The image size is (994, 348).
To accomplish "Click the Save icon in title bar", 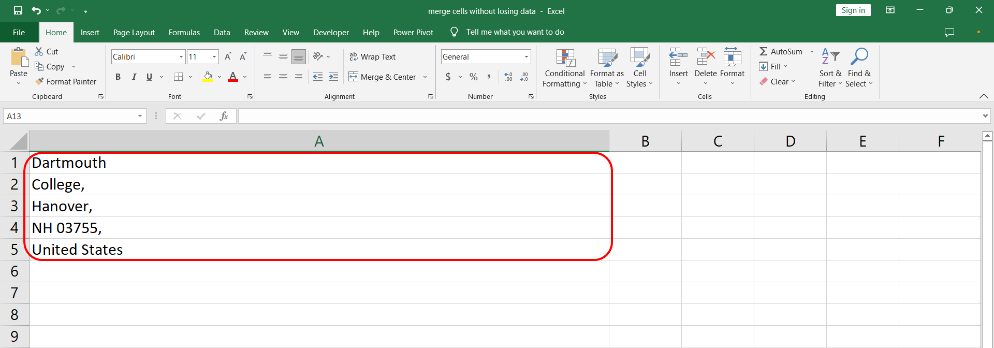I will point(18,10).
